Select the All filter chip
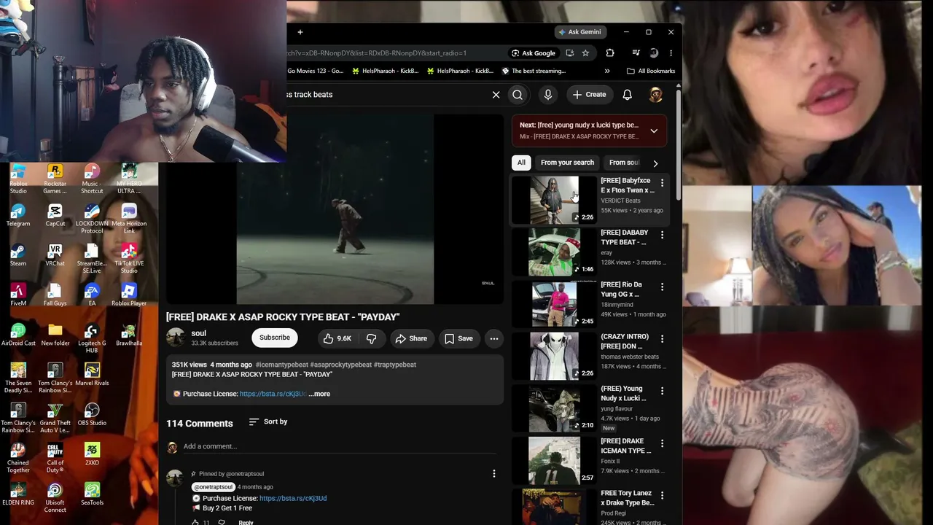 521,163
